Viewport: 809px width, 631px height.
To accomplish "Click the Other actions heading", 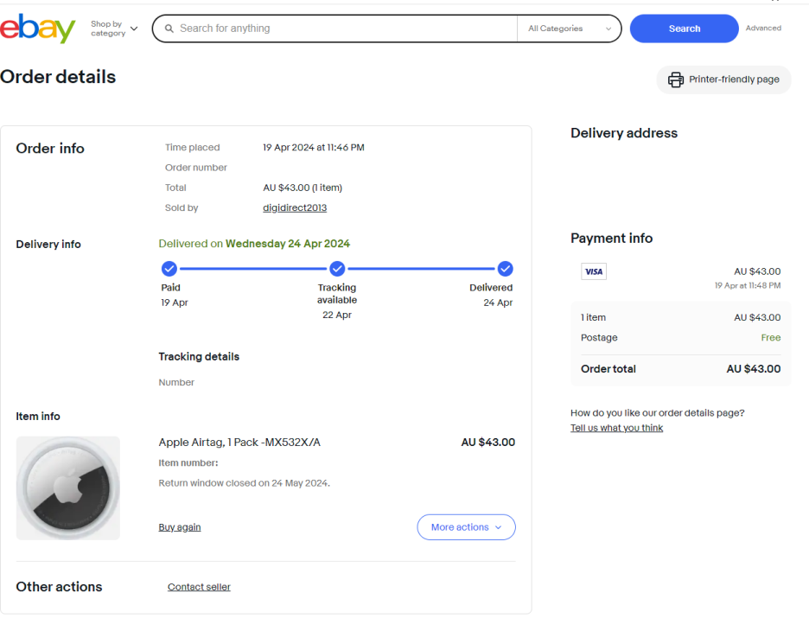I will (x=59, y=587).
